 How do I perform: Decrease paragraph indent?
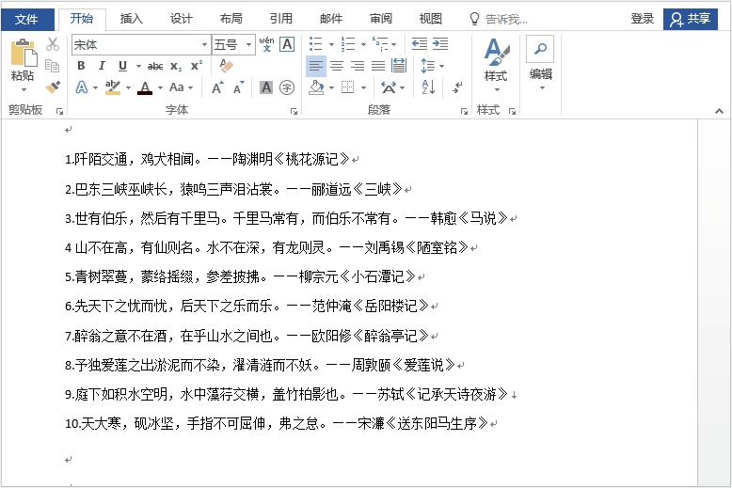click(420, 44)
